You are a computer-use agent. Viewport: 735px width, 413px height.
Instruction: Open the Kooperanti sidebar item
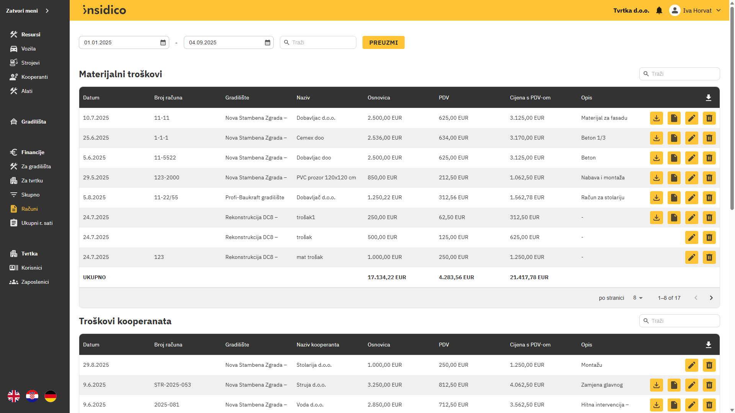(x=34, y=77)
